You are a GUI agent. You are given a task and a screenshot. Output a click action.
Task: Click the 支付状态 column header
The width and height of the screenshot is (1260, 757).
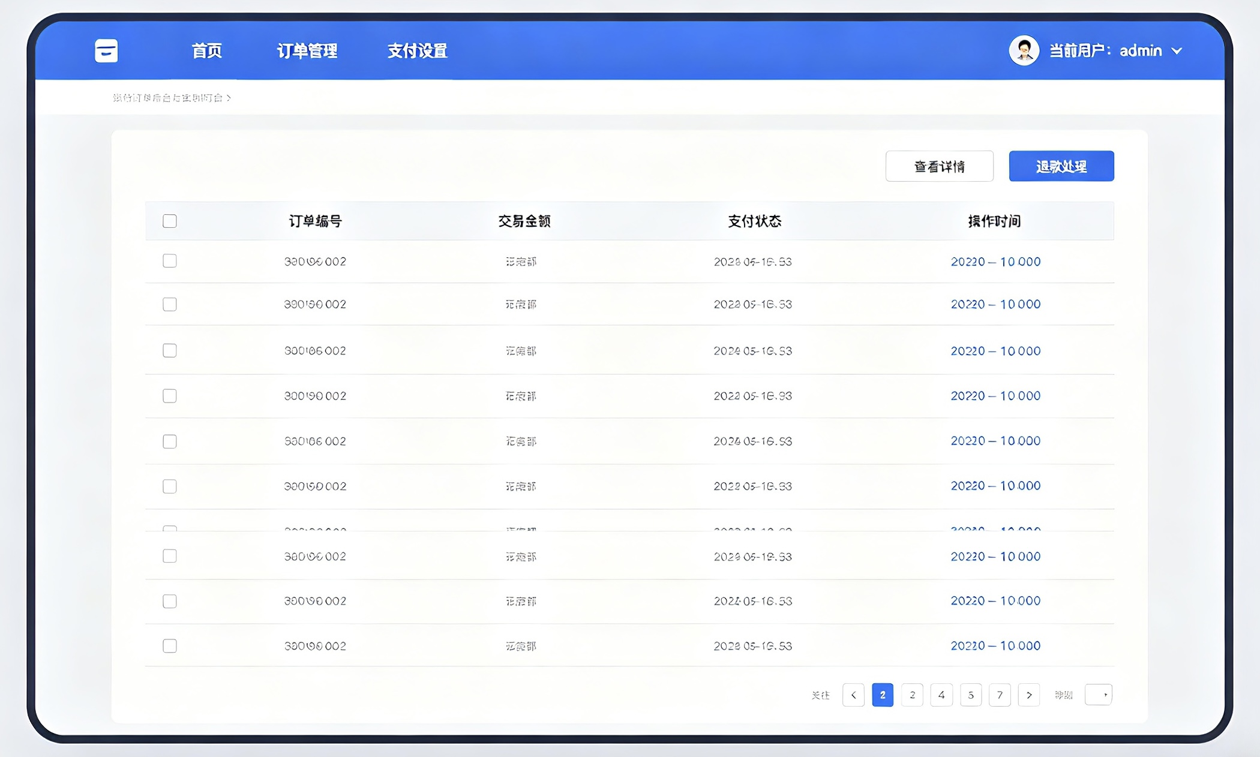click(754, 221)
